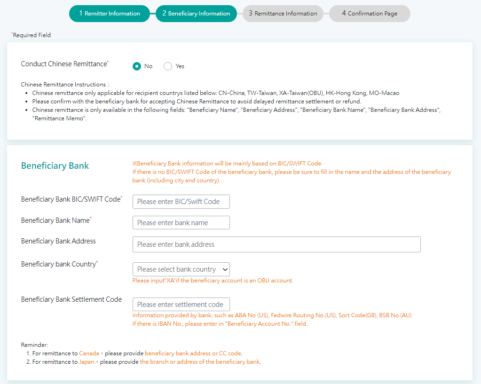Click "beneficiary bank address or CC code" text

tap(193, 353)
